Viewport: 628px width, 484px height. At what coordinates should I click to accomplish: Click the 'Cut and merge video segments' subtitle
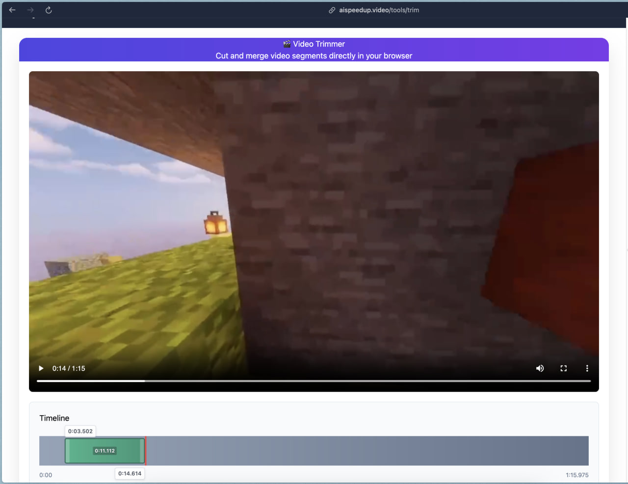click(x=314, y=56)
